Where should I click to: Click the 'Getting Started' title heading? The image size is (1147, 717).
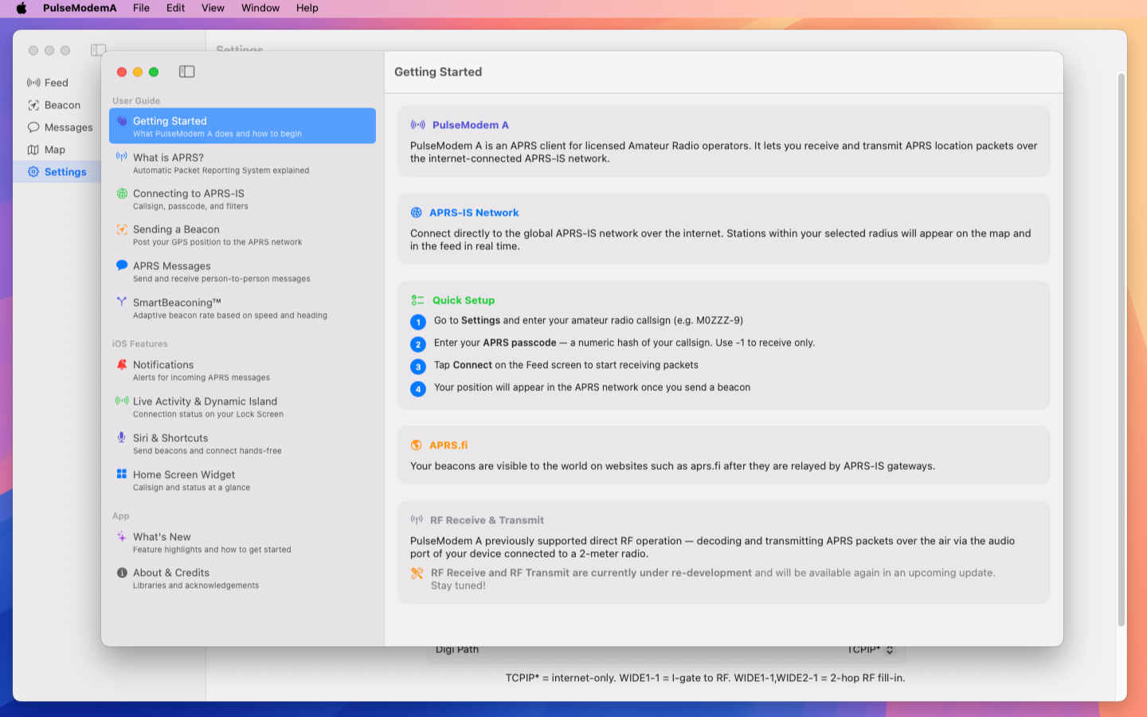click(x=438, y=72)
